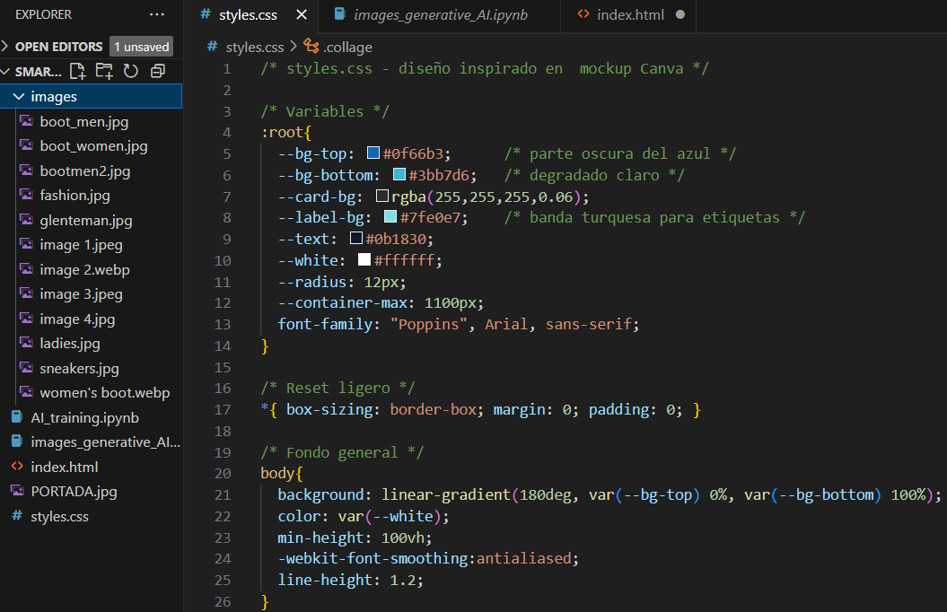Open boot_men.jpg in the file tree
This screenshot has height=612, width=947.
(x=84, y=121)
